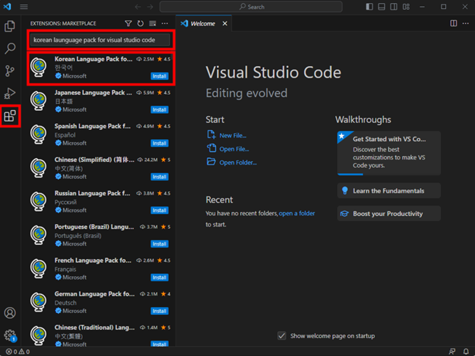Toggle Show welcome page on startup checkbox
This screenshot has width=475, height=356.
pyautogui.click(x=282, y=336)
